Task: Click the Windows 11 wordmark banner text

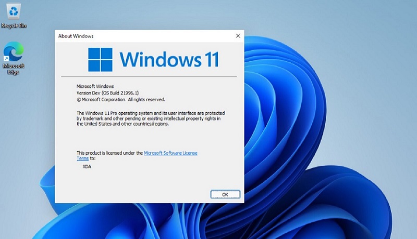Action: (x=169, y=59)
